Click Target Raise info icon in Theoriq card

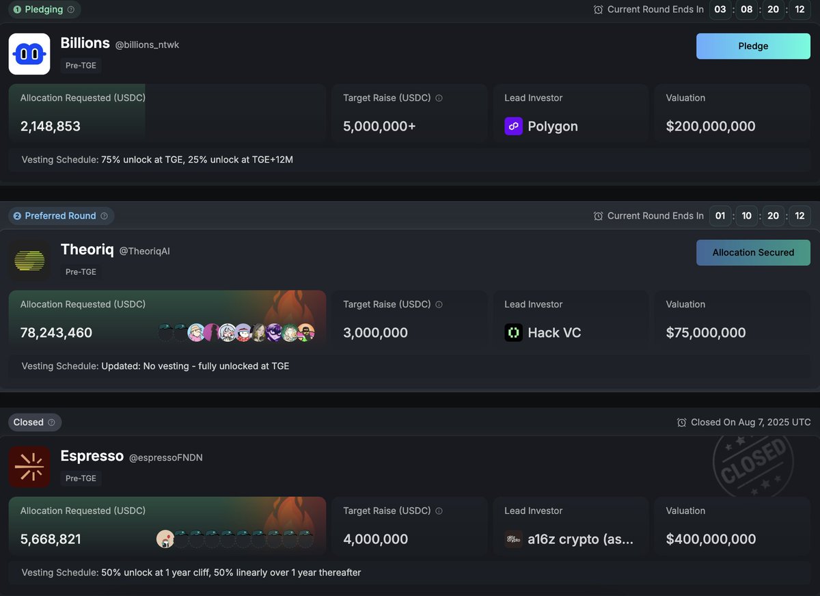click(439, 304)
